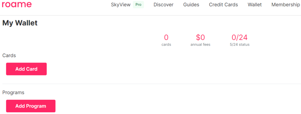This screenshot has width=301, height=114.
Task: Open the Membership page
Action: (x=286, y=5)
